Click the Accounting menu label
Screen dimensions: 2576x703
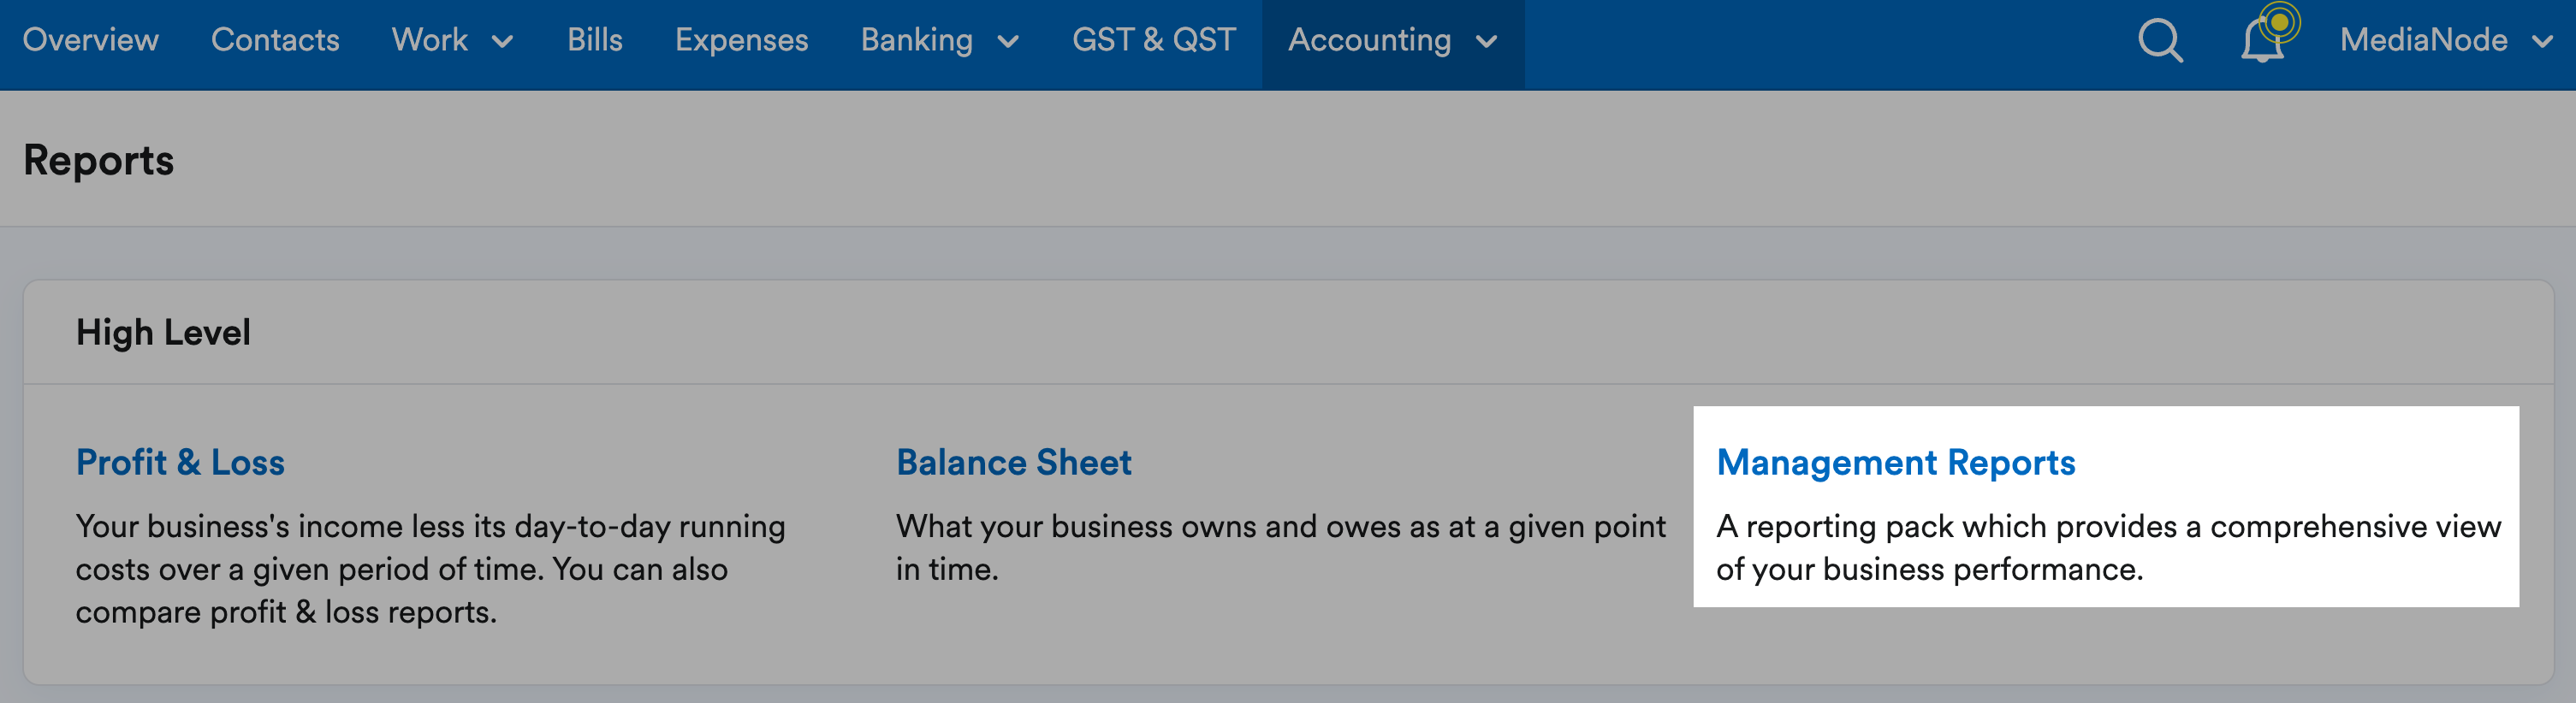(1369, 40)
